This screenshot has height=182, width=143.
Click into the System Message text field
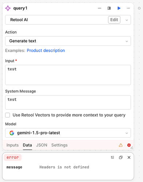[68, 102]
